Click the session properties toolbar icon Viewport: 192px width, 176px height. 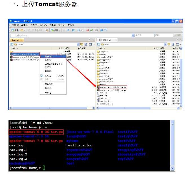[47, 30]
